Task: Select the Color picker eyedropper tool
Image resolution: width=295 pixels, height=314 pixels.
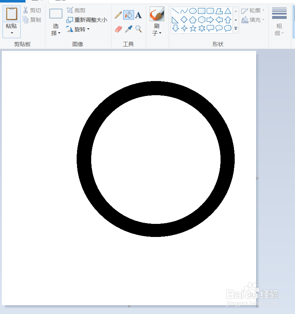Action: pyautogui.click(x=129, y=29)
